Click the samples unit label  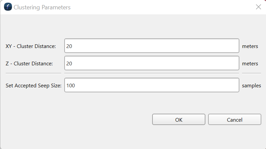pyautogui.click(x=251, y=86)
